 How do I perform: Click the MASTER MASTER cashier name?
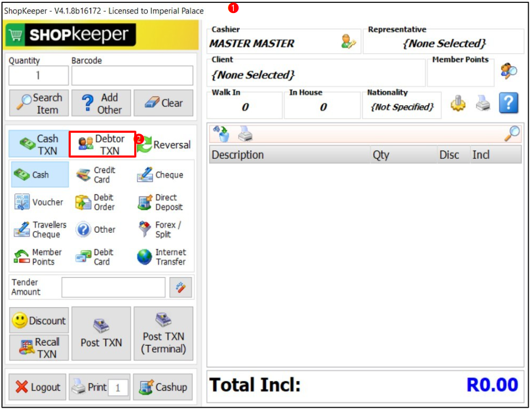pos(252,43)
